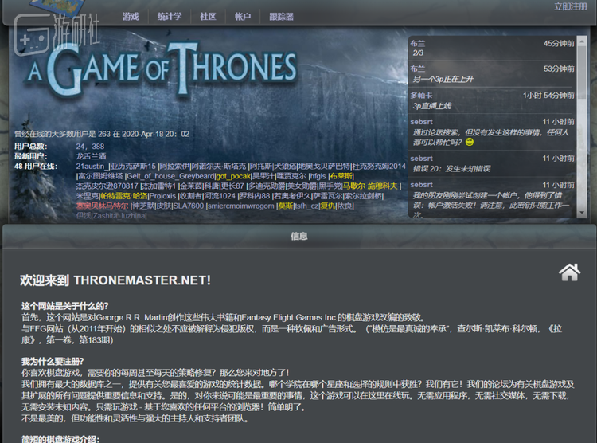Click the 立即注册 register link
This screenshot has width=597, height=443.
pos(571,6)
